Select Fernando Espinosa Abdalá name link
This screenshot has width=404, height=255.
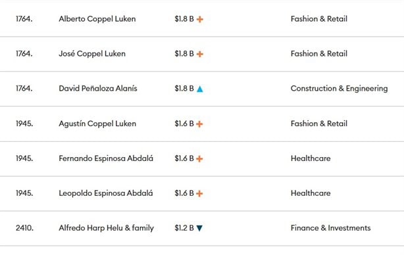click(x=106, y=158)
